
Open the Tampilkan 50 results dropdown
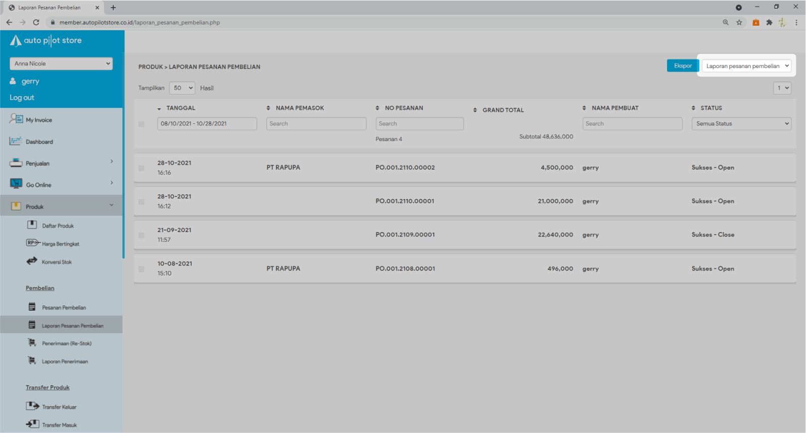click(182, 88)
